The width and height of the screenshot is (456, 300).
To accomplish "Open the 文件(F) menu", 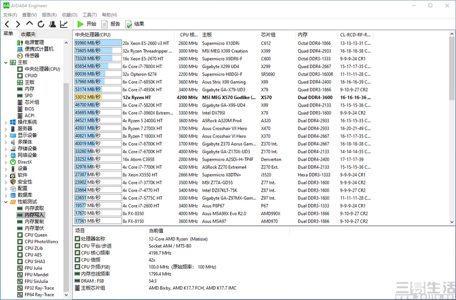I will 10,15.
